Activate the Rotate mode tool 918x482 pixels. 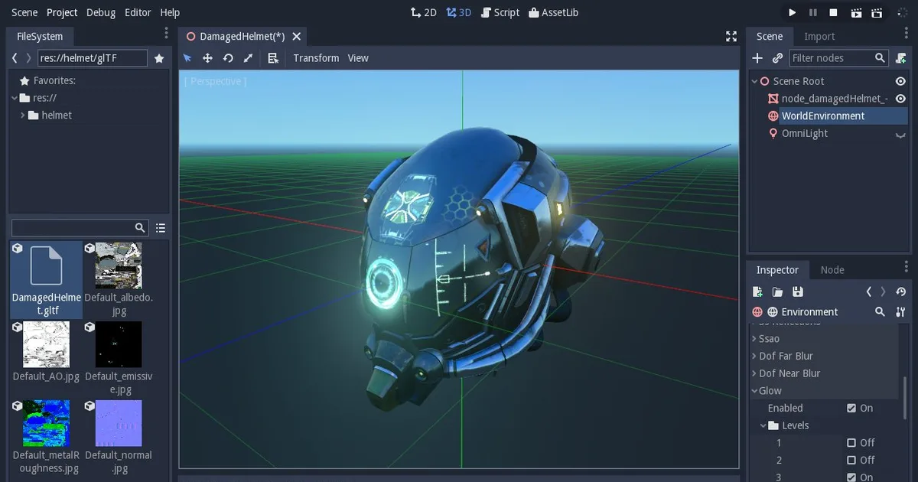[228, 58]
